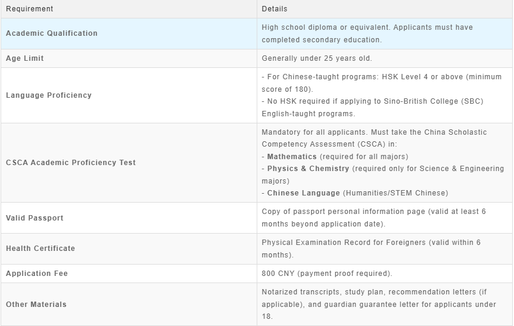514x326 pixels.
Task: Select the Health Certificate row label
Action: [41, 249]
